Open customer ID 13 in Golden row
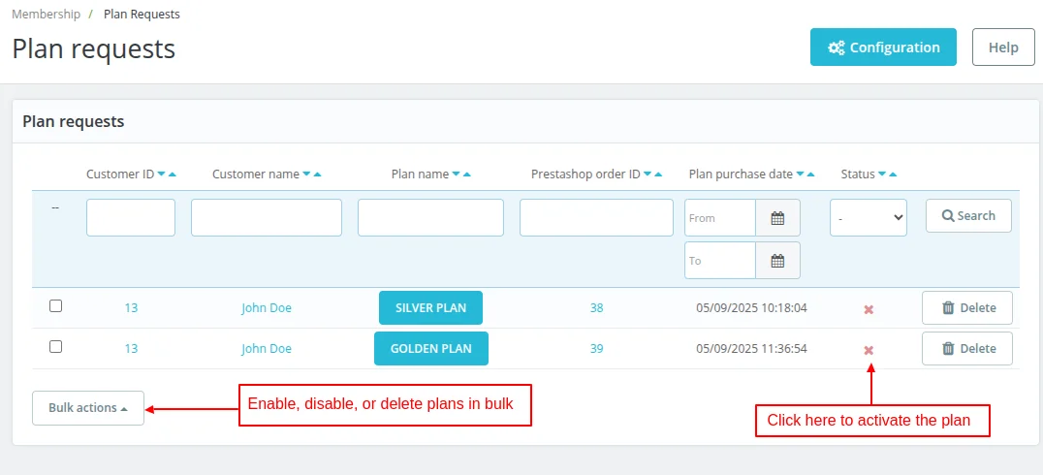The height and width of the screenshot is (475, 1043). point(131,349)
